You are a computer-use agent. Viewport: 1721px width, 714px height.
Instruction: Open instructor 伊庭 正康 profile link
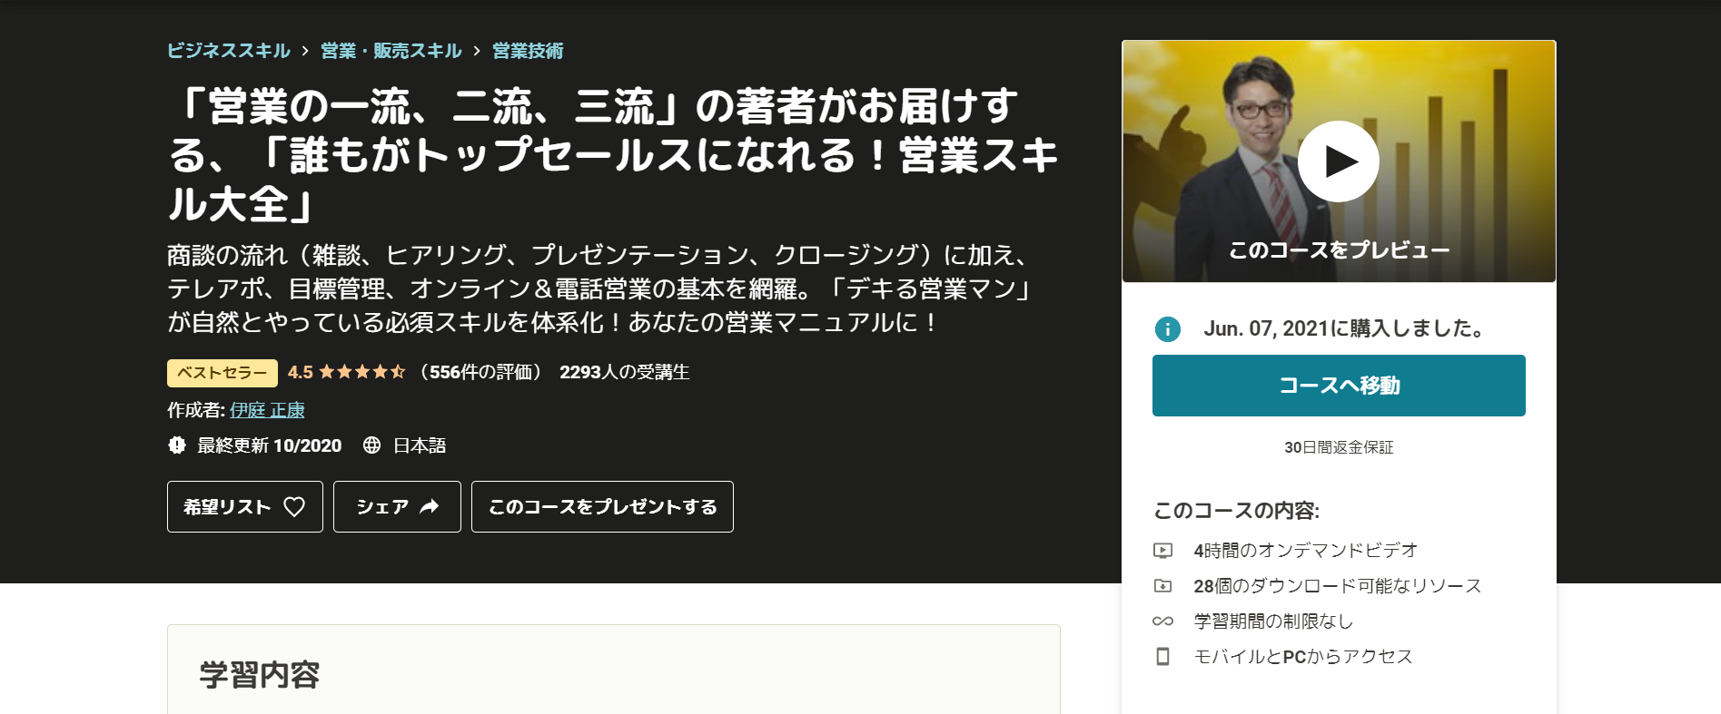click(x=267, y=410)
